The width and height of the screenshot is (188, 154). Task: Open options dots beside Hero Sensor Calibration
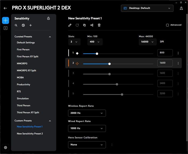(x=112, y=145)
